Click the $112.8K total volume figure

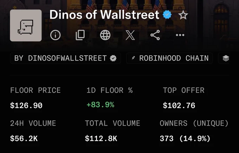(101, 139)
